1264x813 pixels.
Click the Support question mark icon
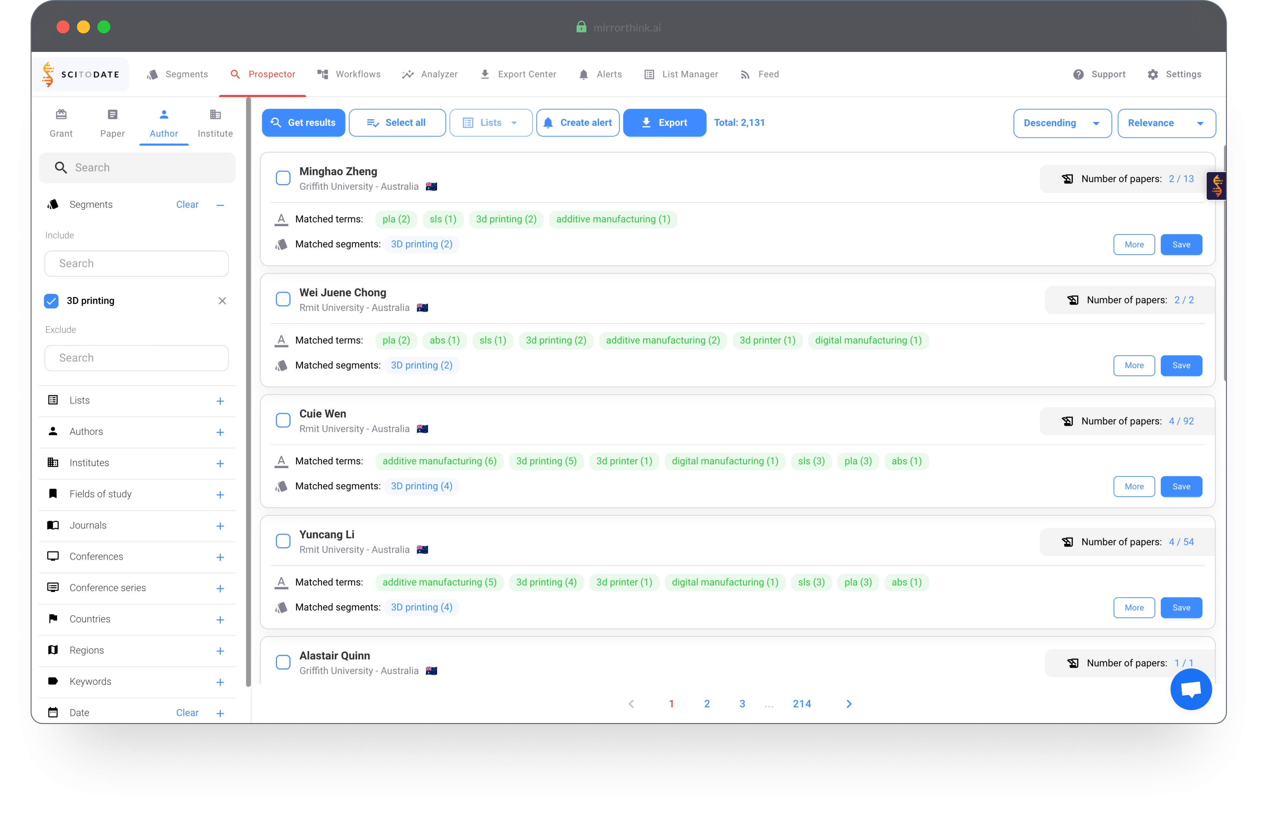click(x=1078, y=74)
